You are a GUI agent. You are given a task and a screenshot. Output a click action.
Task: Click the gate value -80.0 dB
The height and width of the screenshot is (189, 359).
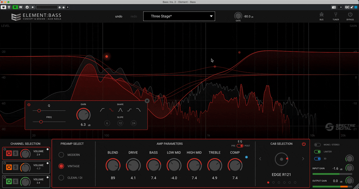[x=249, y=16]
